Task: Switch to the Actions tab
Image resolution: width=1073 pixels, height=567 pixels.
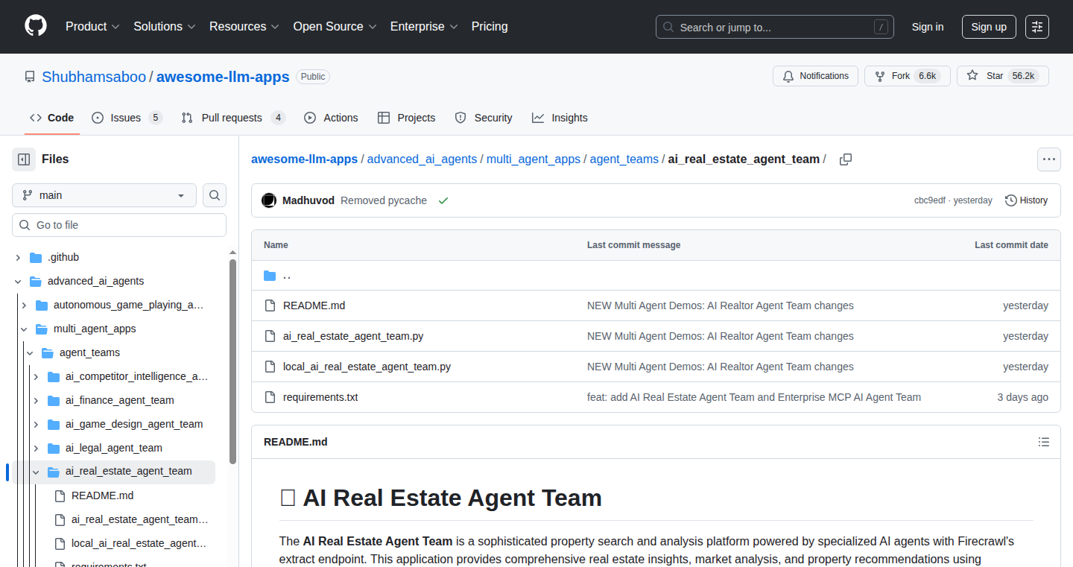Action: (x=331, y=118)
